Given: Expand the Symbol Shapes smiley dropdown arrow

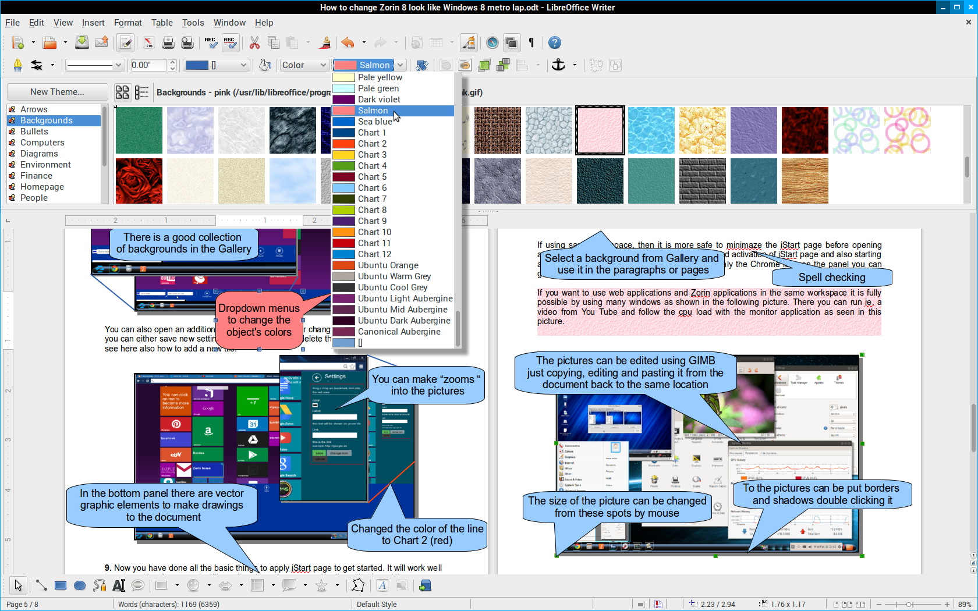Looking at the screenshot, I should click(209, 585).
